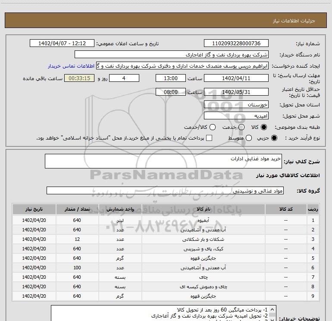This screenshot has height=321, width=332.
Task: Click the تعداد / مقدار column header
Action: (x=77, y=209)
